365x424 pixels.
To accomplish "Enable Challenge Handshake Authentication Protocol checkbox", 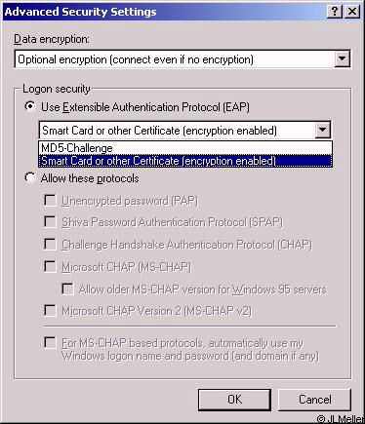I will [50, 245].
